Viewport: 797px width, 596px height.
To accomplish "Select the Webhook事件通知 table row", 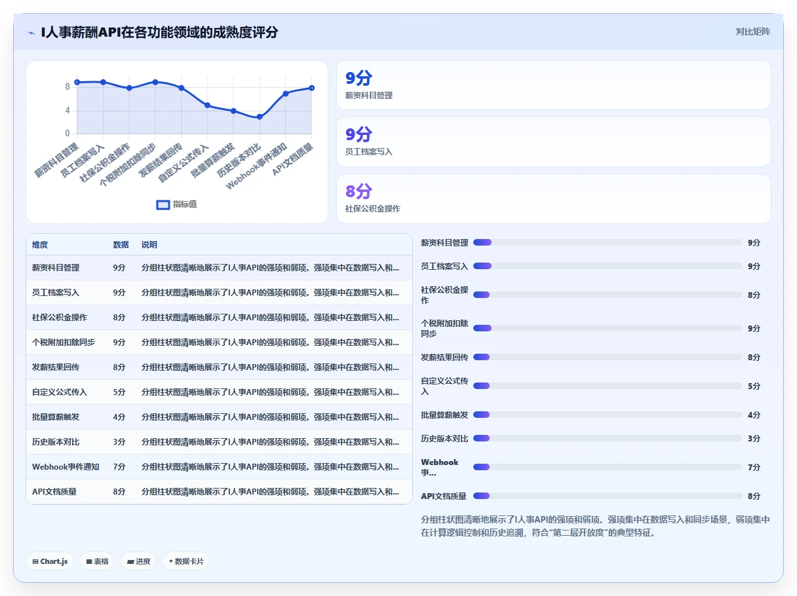I will [x=219, y=467].
